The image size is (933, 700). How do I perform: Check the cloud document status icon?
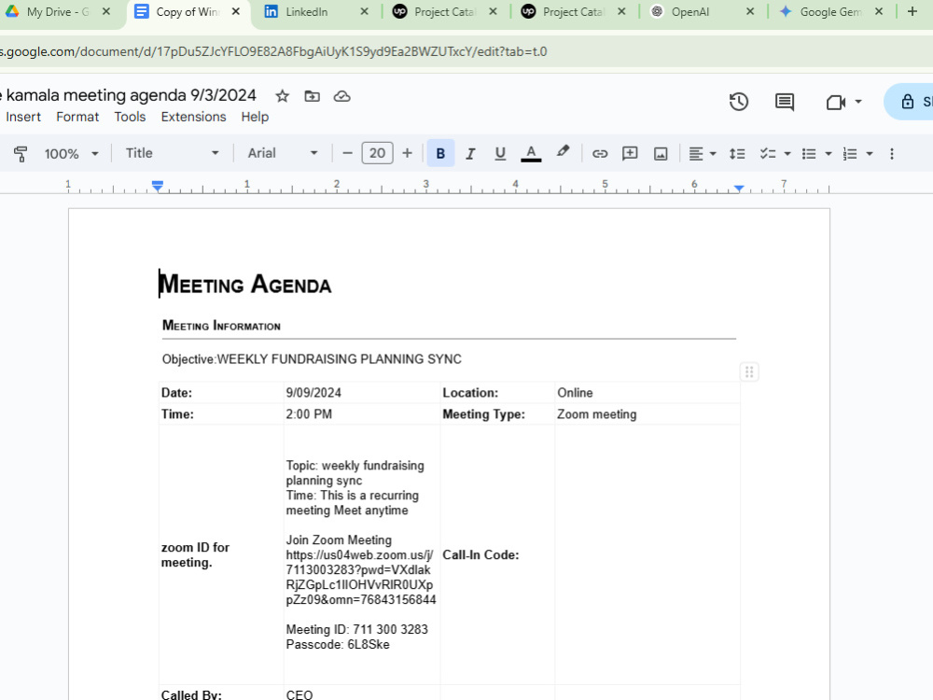pos(341,96)
